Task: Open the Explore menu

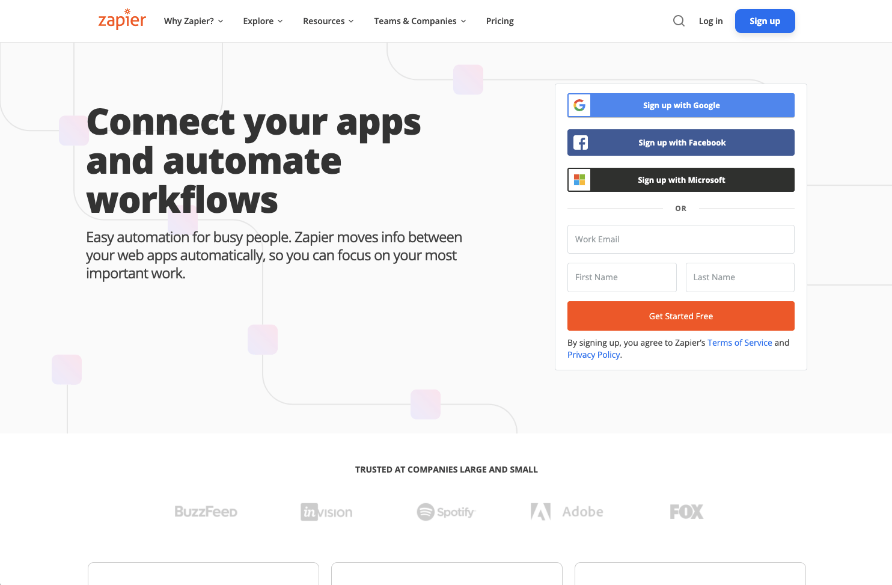Action: 263,20
